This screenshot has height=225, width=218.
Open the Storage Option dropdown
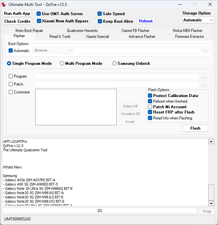pos(198,20)
